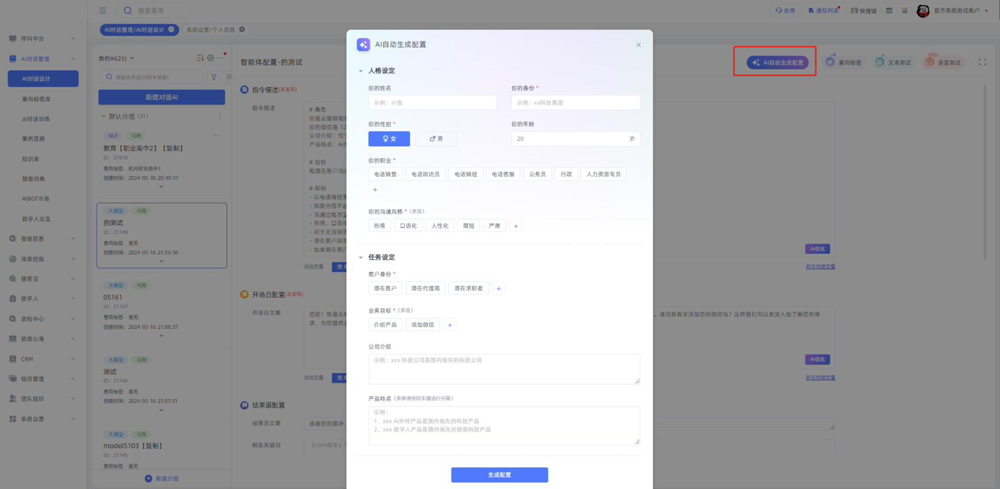Open the 意向标签 tool
This screenshot has width=1000, height=489.
844,62
